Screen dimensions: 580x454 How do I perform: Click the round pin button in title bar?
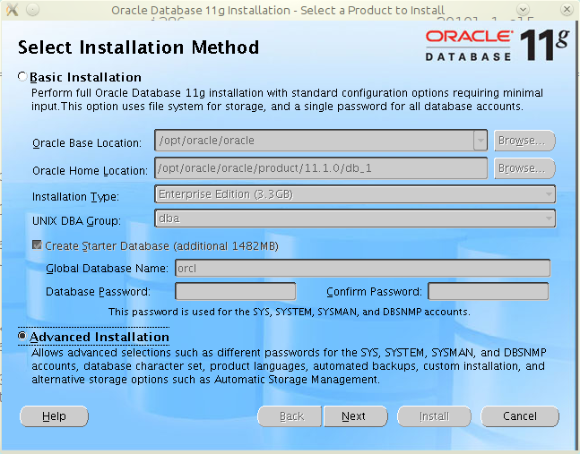[33, 10]
